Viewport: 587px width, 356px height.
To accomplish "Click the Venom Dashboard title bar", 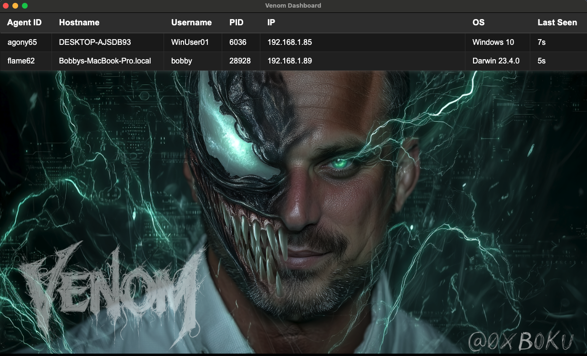I will tap(293, 5).
